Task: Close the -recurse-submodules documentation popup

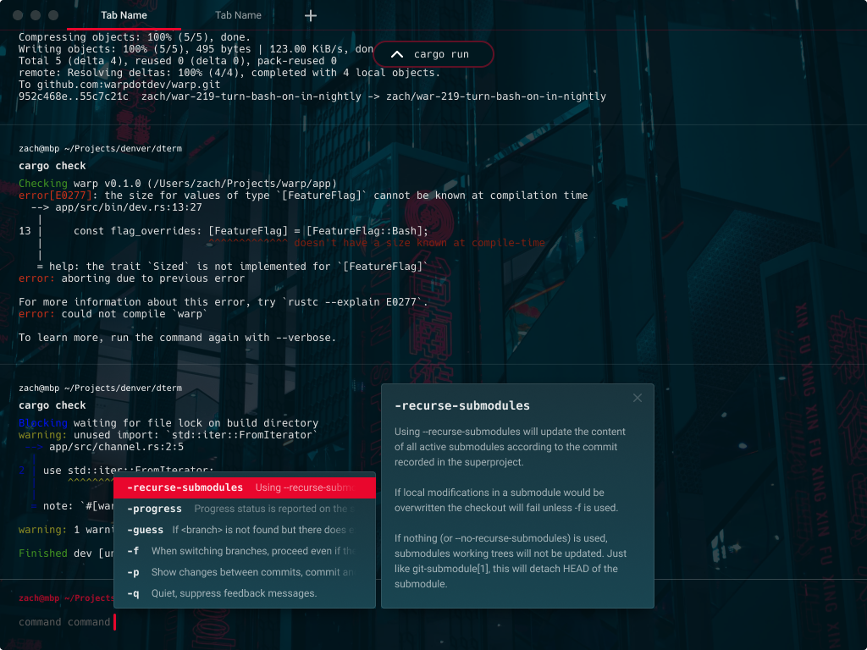Action: [637, 398]
